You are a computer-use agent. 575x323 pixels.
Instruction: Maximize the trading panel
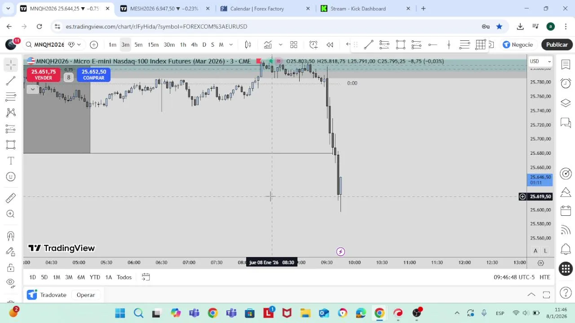(546, 295)
